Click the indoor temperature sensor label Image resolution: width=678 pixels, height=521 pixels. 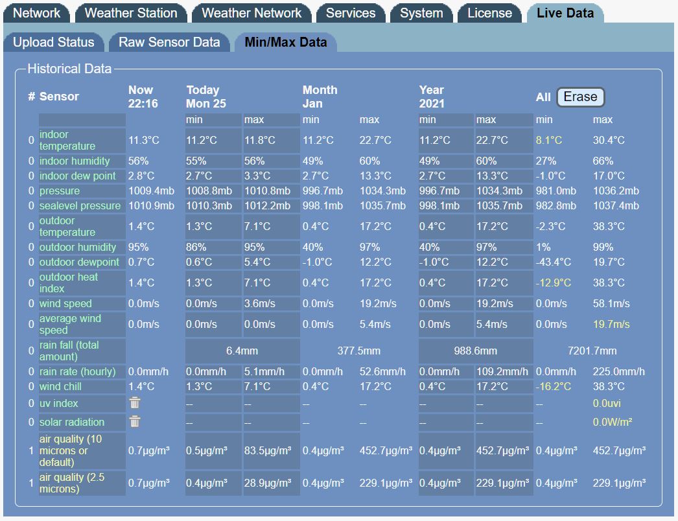point(67,140)
